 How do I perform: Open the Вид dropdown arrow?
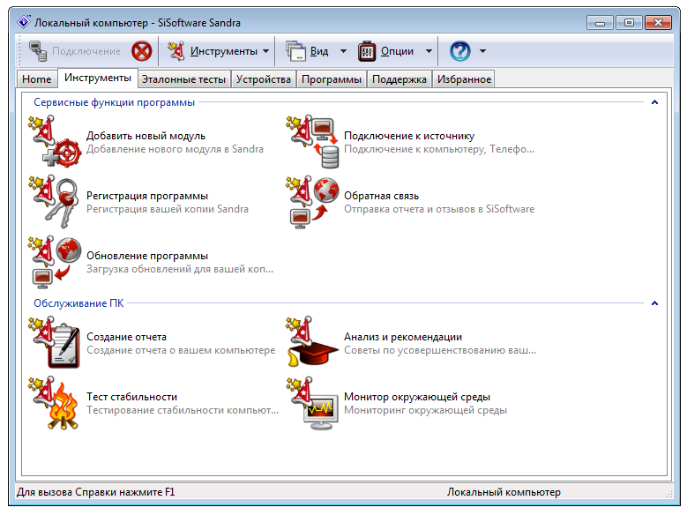click(344, 51)
